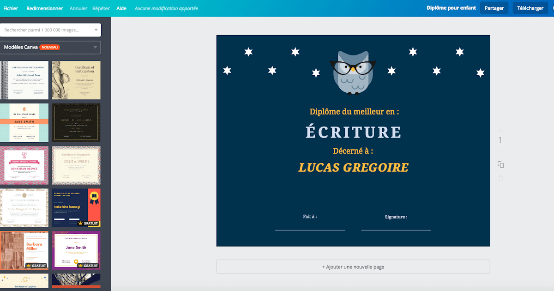Open the Fichier menu

pyautogui.click(x=11, y=8)
